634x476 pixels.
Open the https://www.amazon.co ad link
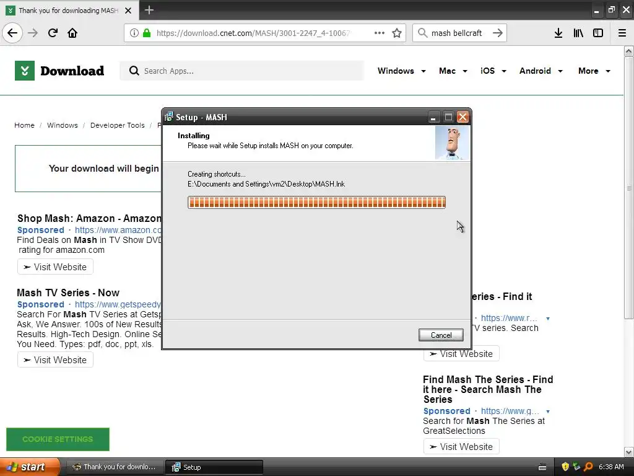[x=118, y=230]
